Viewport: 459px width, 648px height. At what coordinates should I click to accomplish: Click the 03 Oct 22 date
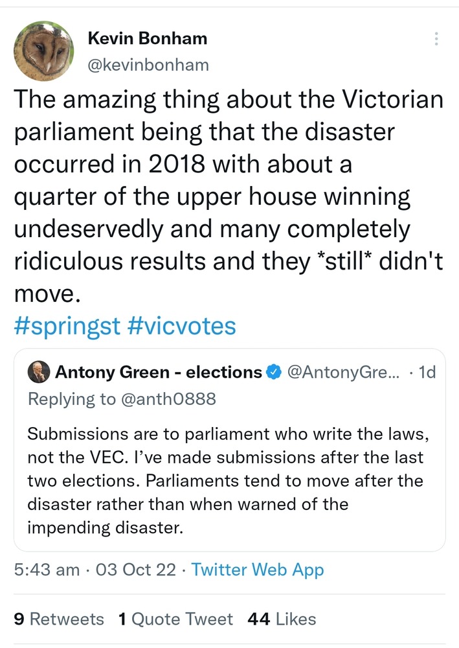[x=135, y=570]
